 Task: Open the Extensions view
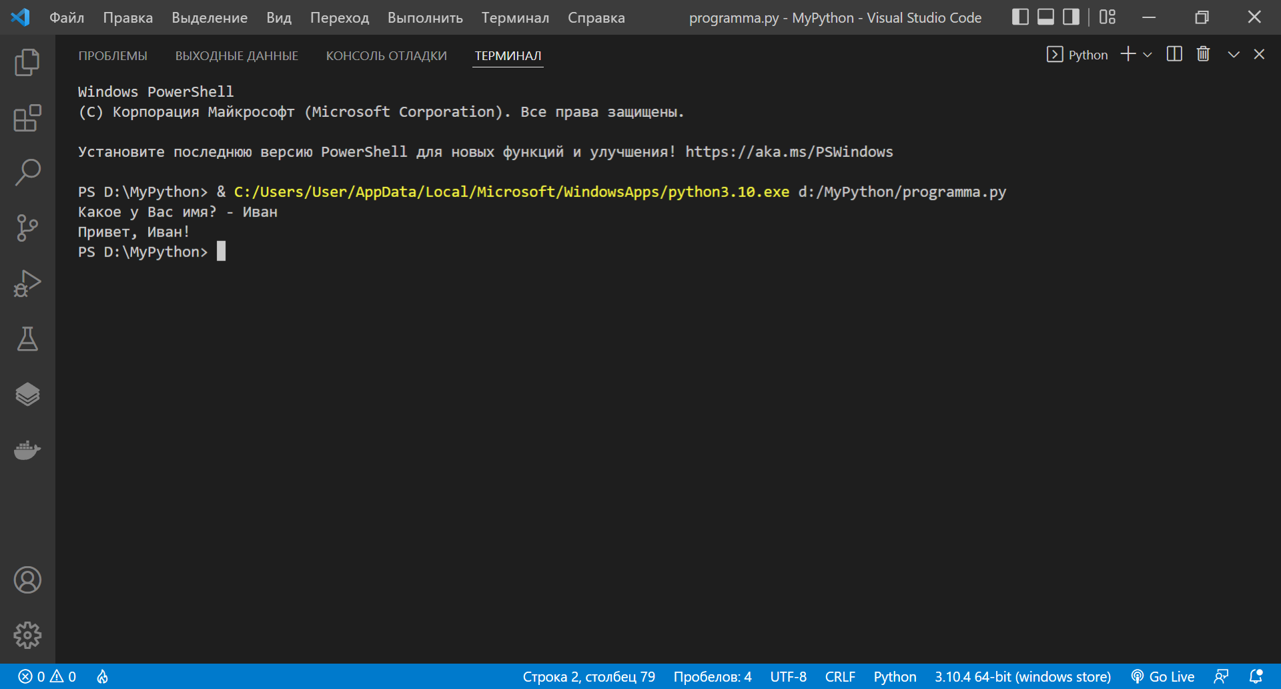[27, 118]
